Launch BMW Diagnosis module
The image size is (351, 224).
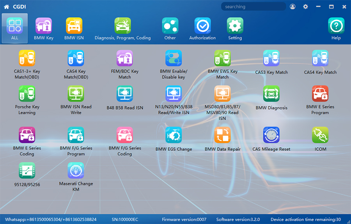(271, 94)
